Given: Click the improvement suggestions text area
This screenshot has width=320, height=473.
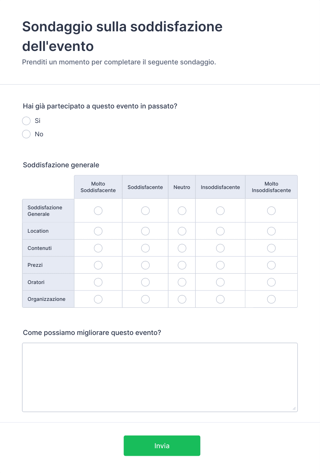Looking at the screenshot, I should pos(160,377).
